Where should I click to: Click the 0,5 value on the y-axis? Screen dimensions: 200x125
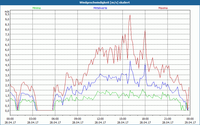pyautogui.click(x=7, y=105)
